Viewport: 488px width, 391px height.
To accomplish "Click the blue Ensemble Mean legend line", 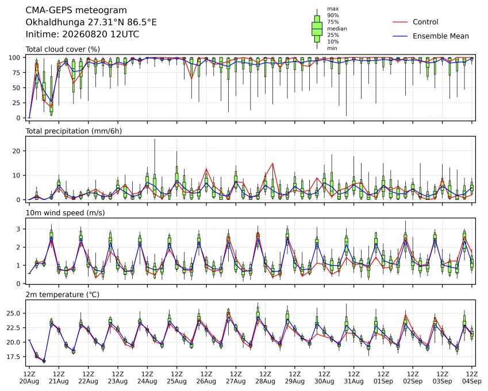I will pyautogui.click(x=400, y=36).
